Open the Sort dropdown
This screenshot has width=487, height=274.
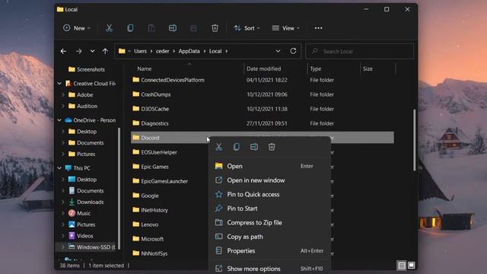point(247,28)
